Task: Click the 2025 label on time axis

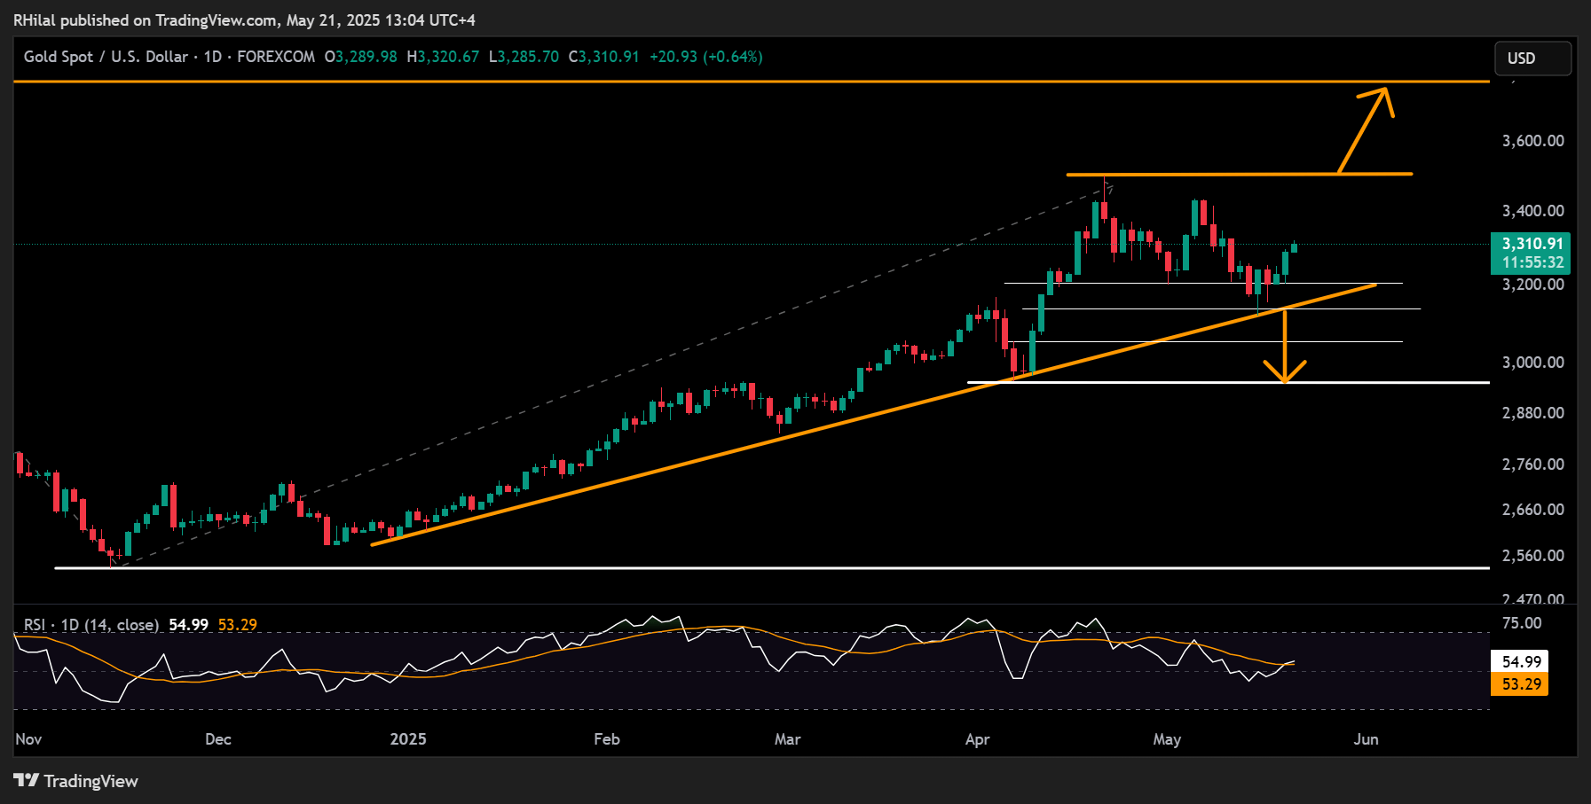Action: [408, 739]
